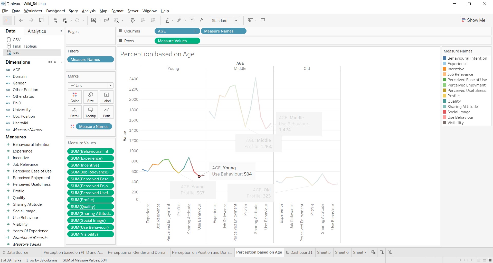Click Incentive legend color swatch

click(445, 69)
